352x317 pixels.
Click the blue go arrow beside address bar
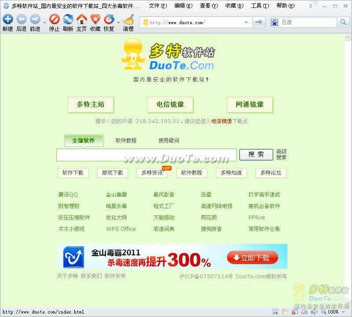[x=259, y=22]
